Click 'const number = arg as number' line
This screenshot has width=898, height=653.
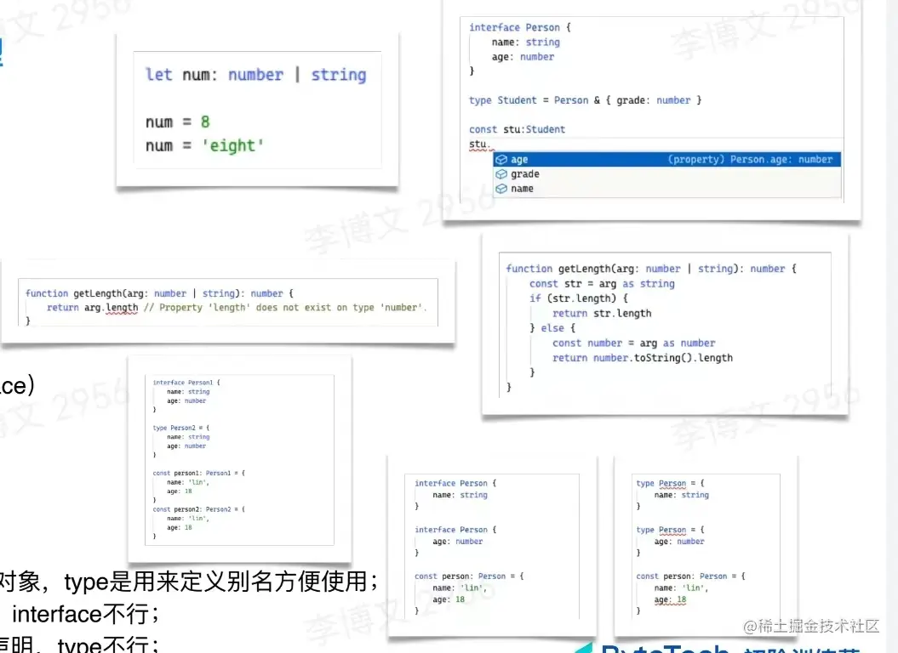pyautogui.click(x=633, y=343)
